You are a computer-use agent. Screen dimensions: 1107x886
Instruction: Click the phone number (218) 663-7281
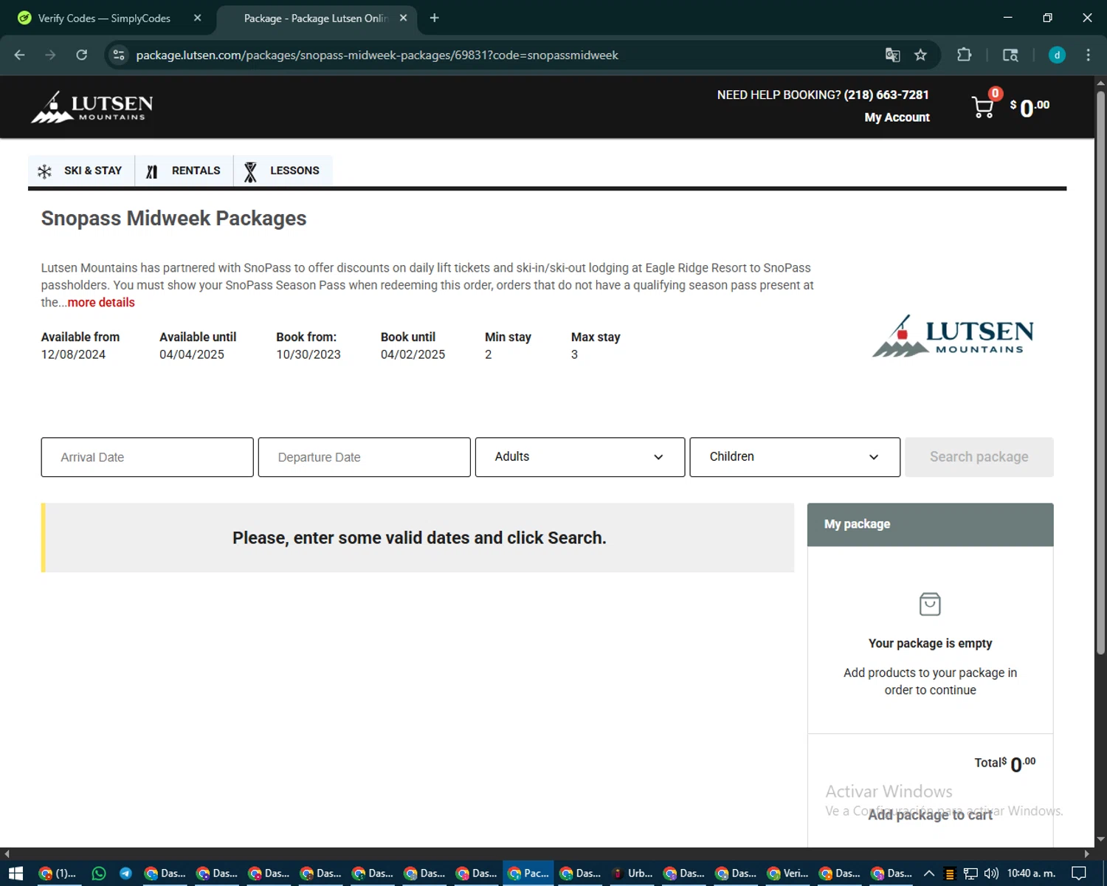tap(886, 95)
